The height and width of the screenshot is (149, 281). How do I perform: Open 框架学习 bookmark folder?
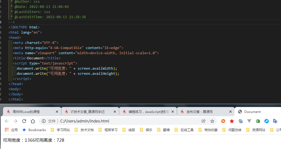(108, 130)
